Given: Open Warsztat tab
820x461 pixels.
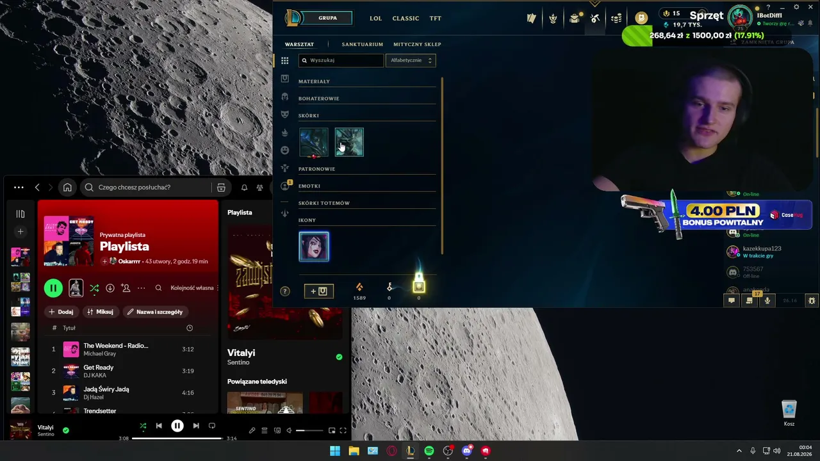Looking at the screenshot, I should 299,44.
